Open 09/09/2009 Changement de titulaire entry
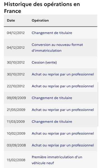Viewport: 101px width, 168px height. click(52, 98)
